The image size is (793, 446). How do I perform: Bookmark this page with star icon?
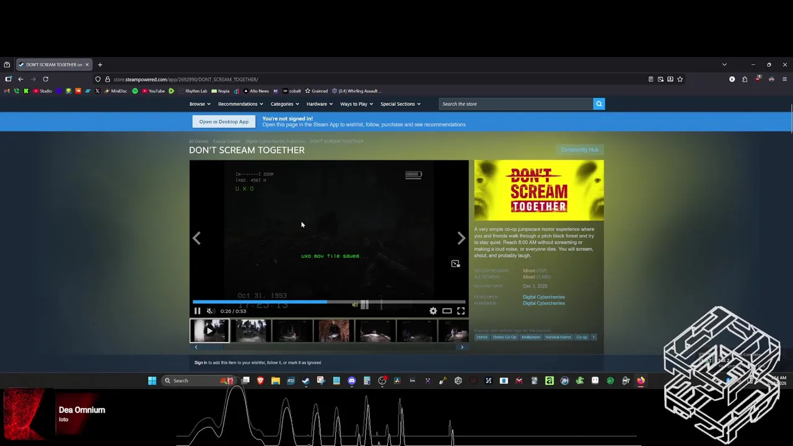680,79
